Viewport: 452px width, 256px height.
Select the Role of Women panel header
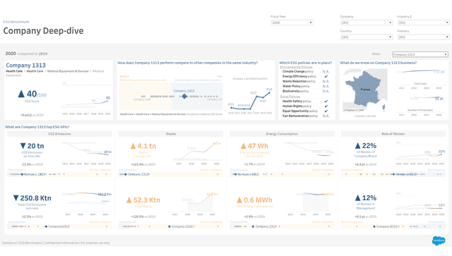[393, 134]
